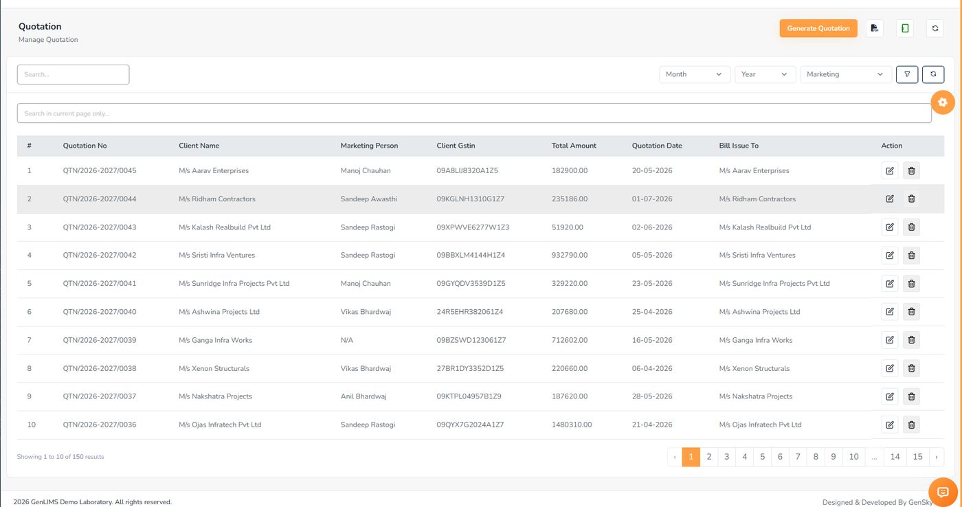Sort by Total Amount column header

[x=574, y=146]
